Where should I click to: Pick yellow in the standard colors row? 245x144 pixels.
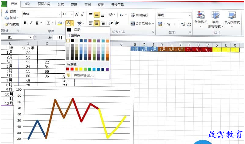click(x=81, y=69)
